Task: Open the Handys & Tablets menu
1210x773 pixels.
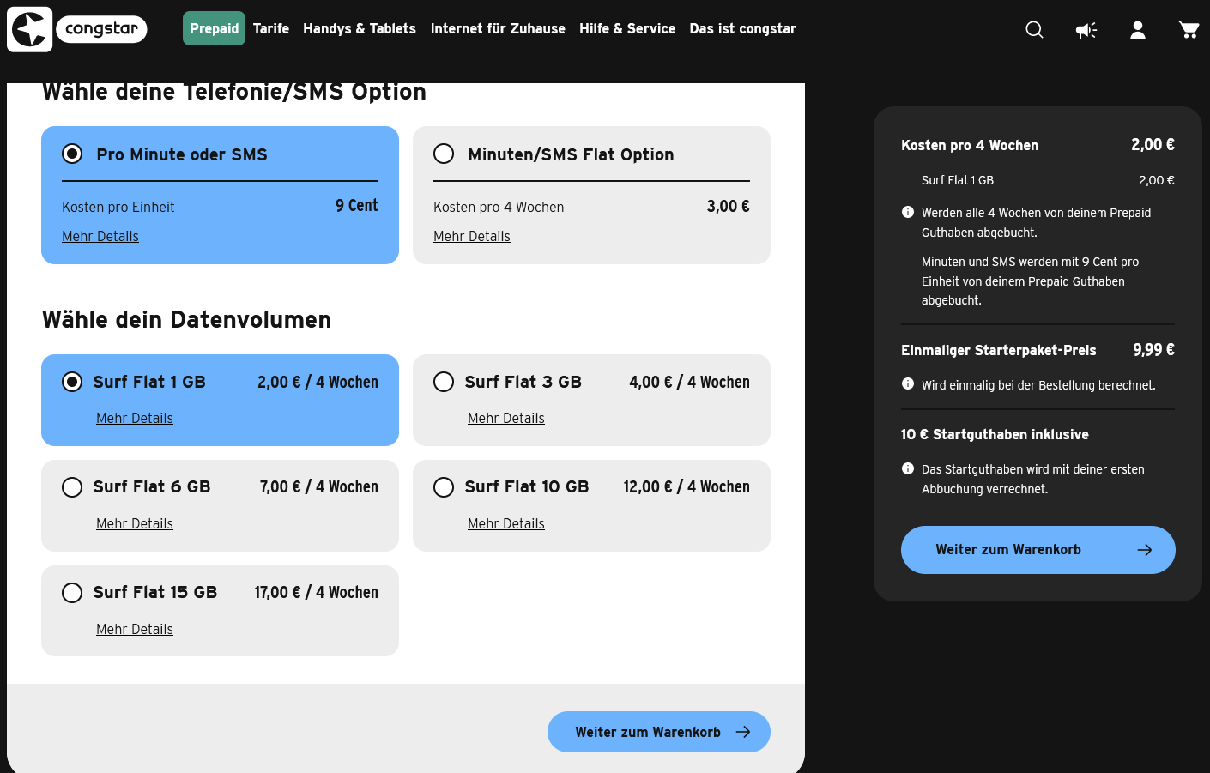Action: (x=360, y=28)
